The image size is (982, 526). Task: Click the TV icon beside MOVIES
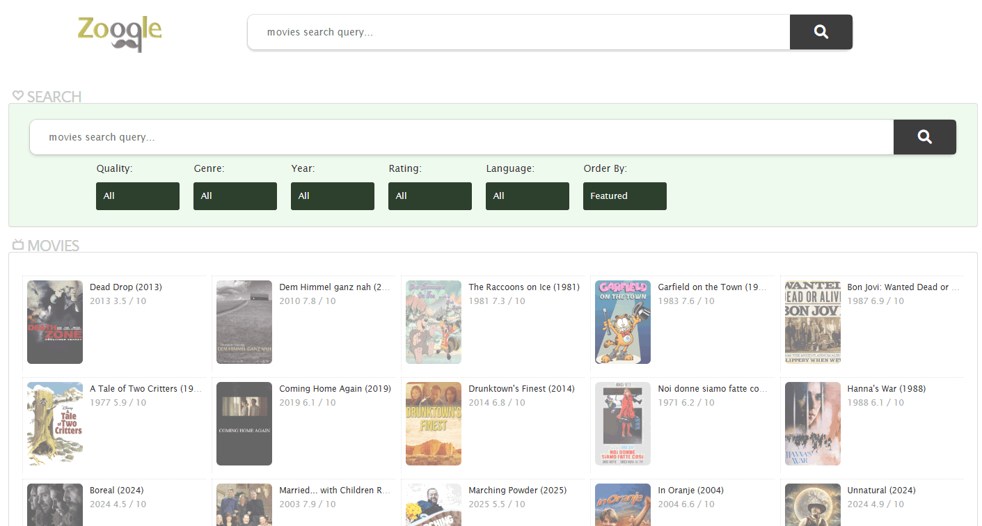tap(18, 244)
